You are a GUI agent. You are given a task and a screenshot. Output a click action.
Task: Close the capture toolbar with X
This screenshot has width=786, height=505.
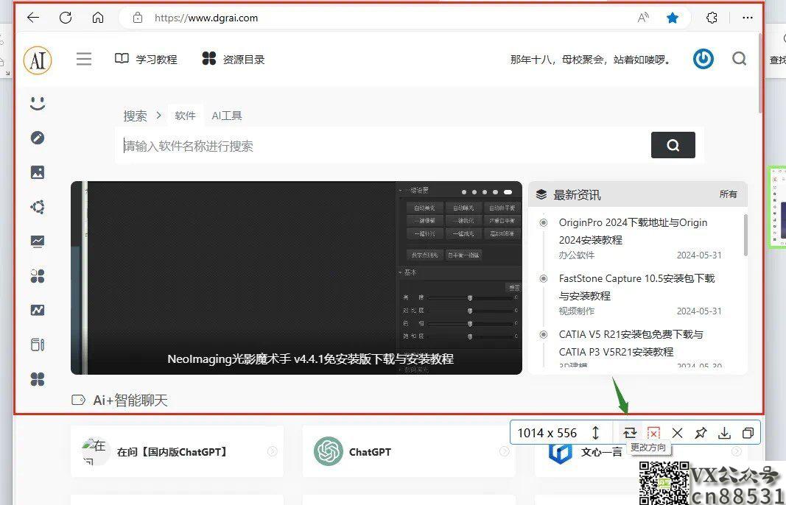coord(677,433)
